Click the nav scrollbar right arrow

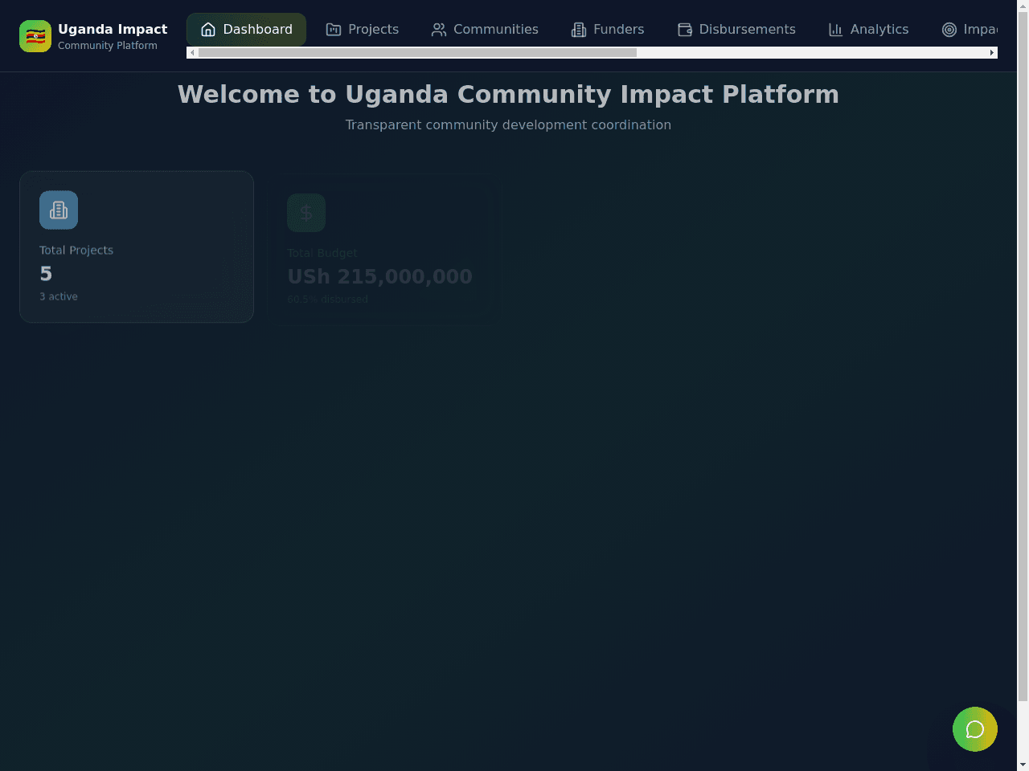[x=992, y=53]
